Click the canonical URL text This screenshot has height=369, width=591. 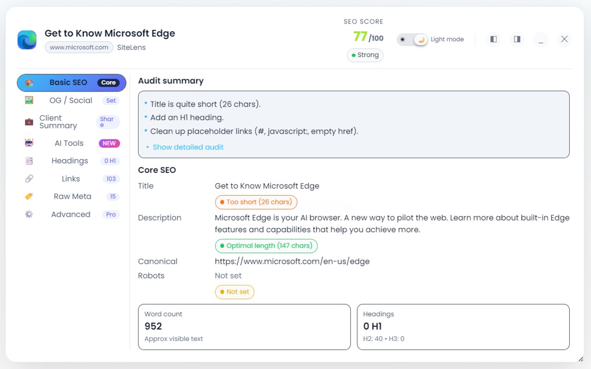[x=292, y=262]
